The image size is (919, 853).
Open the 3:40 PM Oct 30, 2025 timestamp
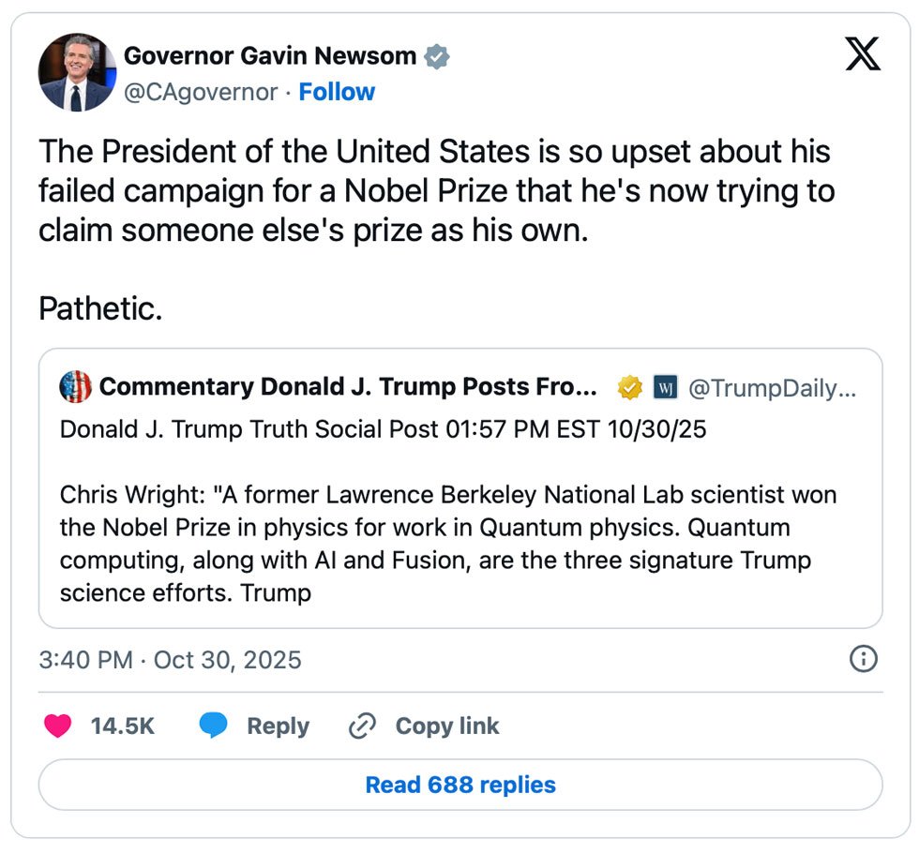click(170, 659)
